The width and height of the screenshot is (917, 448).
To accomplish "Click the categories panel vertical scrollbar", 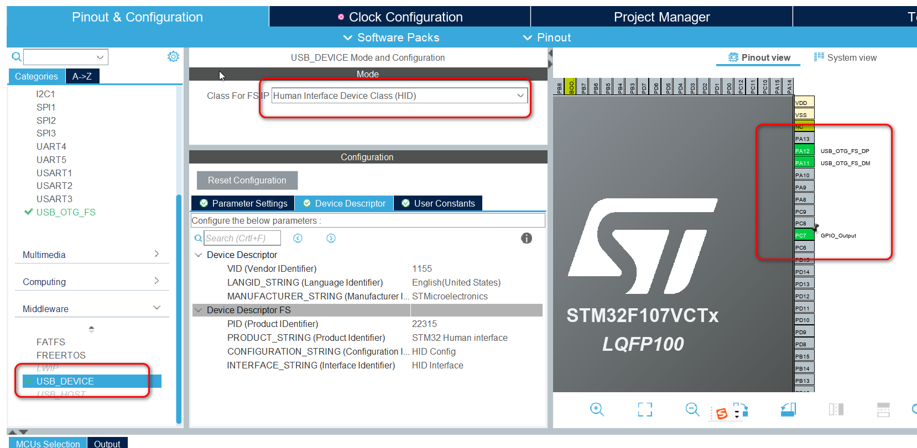I will coord(179,308).
